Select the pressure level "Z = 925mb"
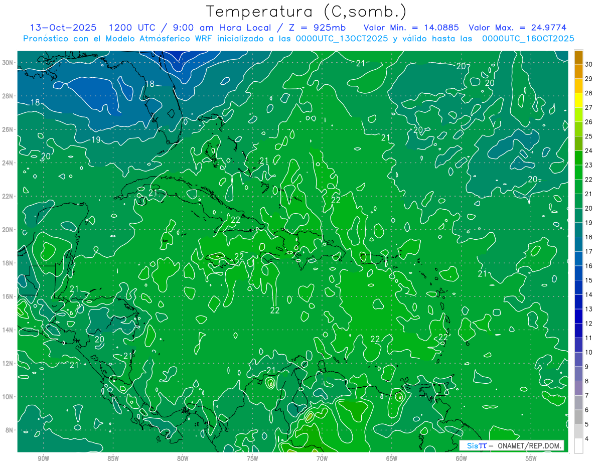This screenshot has width=602, height=465. 318,28
